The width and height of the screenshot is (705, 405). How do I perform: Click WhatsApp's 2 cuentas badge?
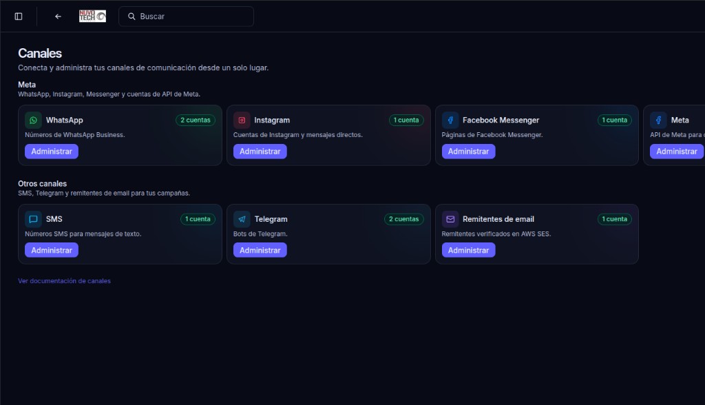click(196, 120)
